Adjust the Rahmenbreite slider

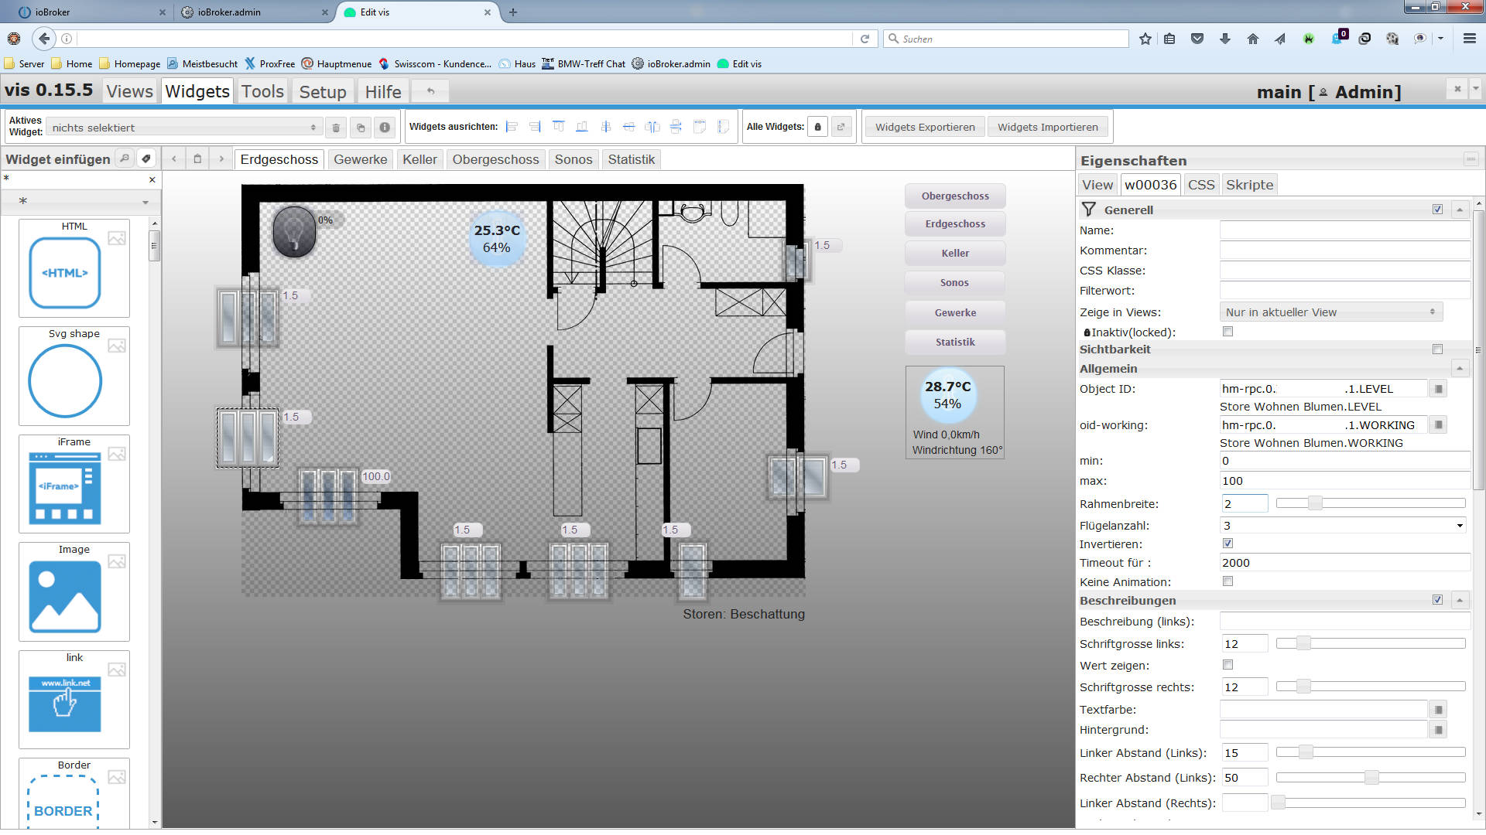click(x=1314, y=503)
